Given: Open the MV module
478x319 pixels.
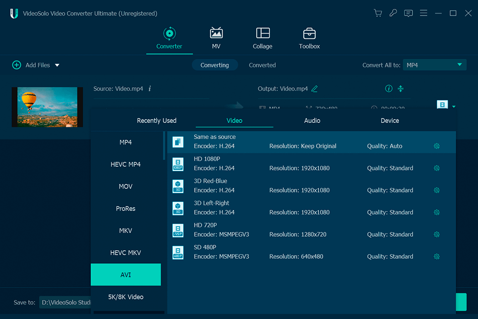Looking at the screenshot, I should [x=216, y=38].
